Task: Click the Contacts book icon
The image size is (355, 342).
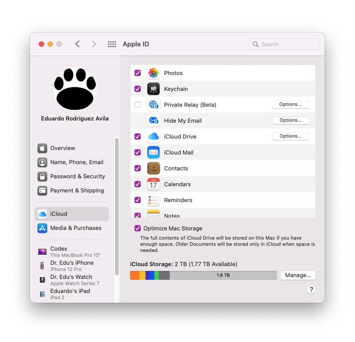Action: point(153,169)
